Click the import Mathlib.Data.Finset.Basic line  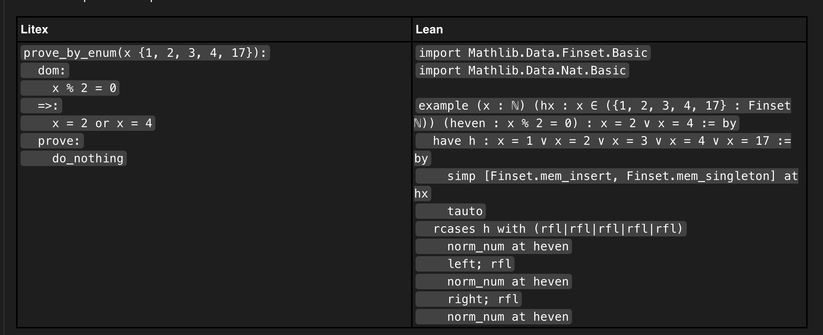[x=533, y=53]
